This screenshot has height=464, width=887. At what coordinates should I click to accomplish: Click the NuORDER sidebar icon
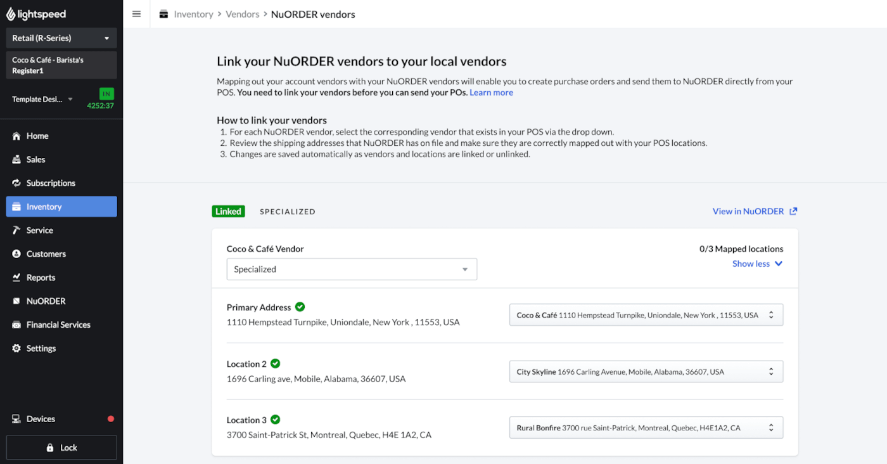pyautogui.click(x=16, y=301)
